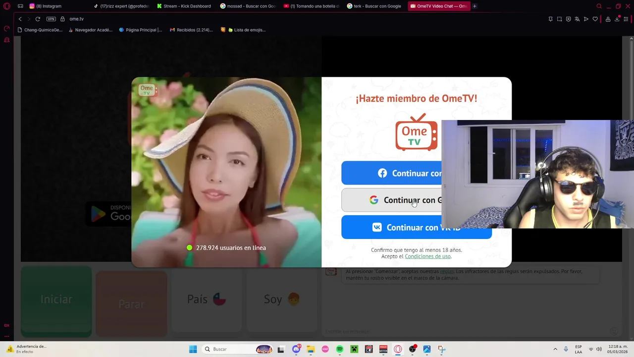
Task: Click Continuar con VK ID button
Action: (417, 227)
